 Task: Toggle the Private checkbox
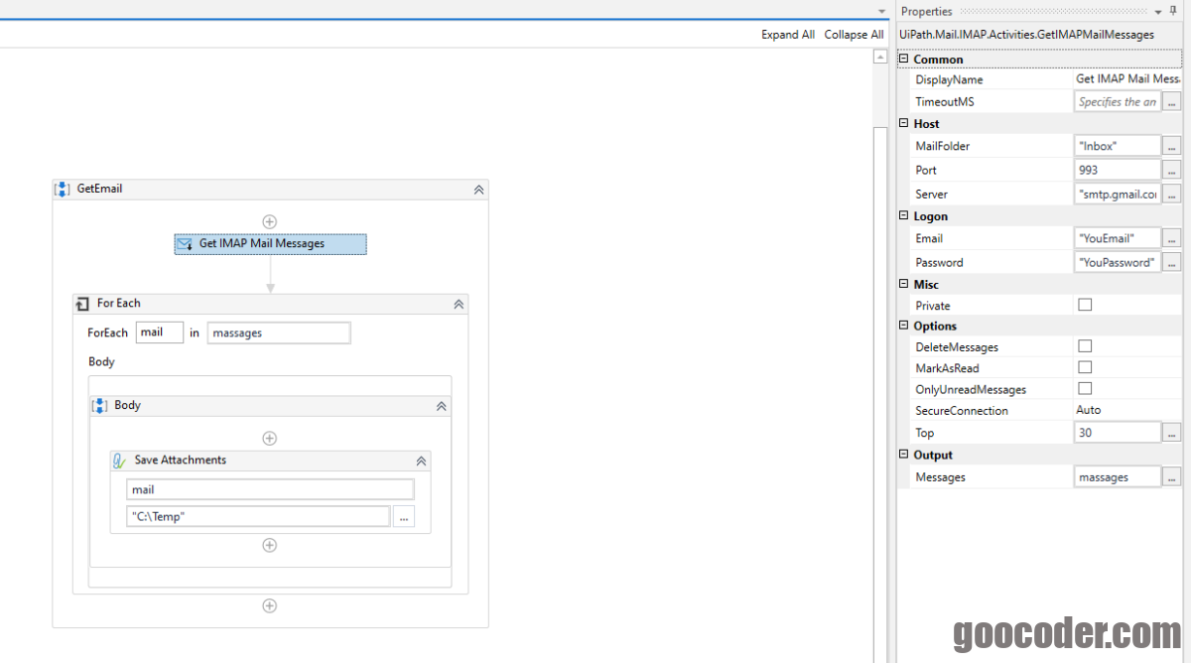[1085, 306]
